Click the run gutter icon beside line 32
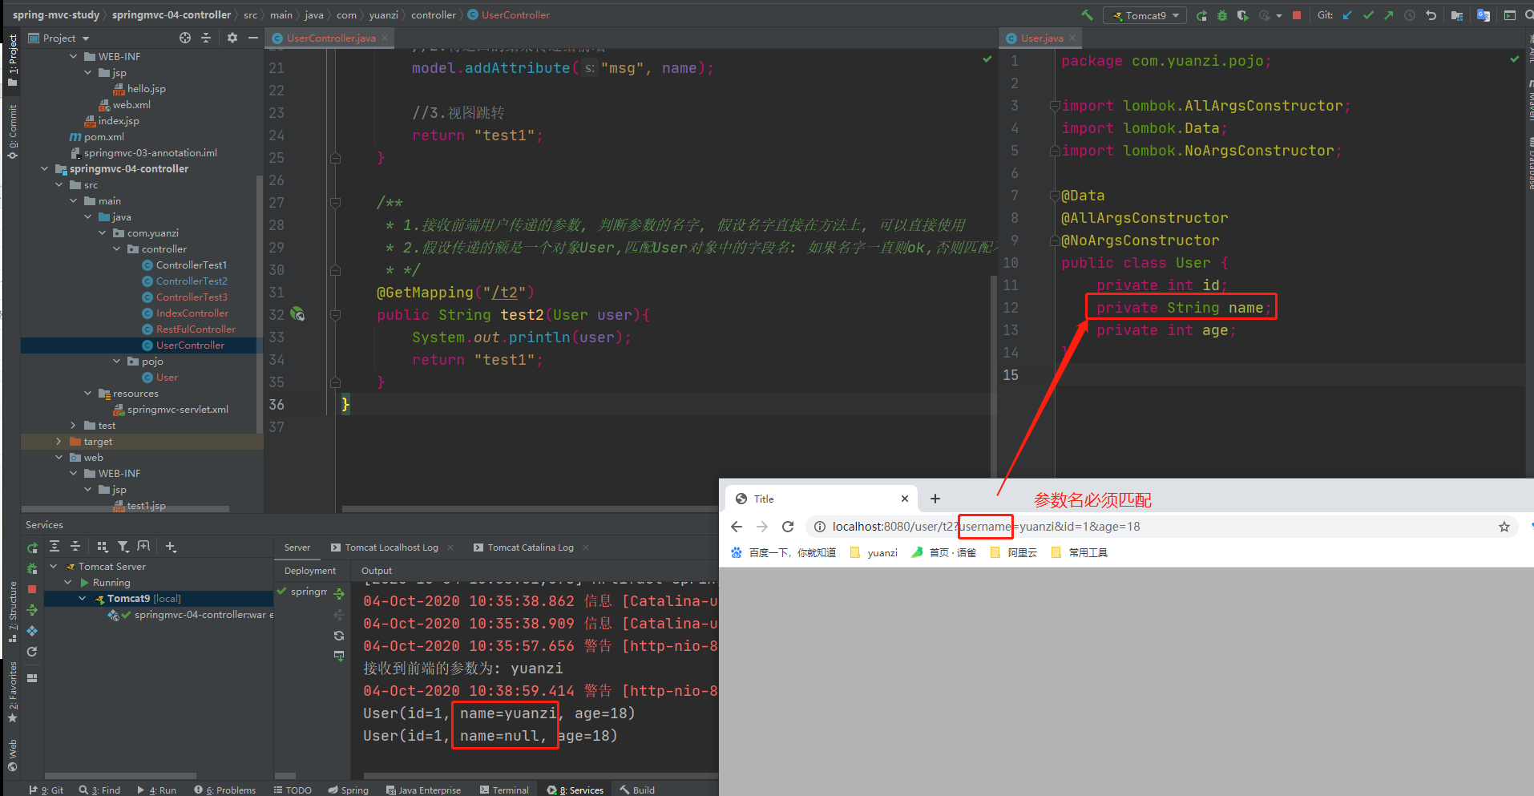The image size is (1534, 796). pos(297,314)
